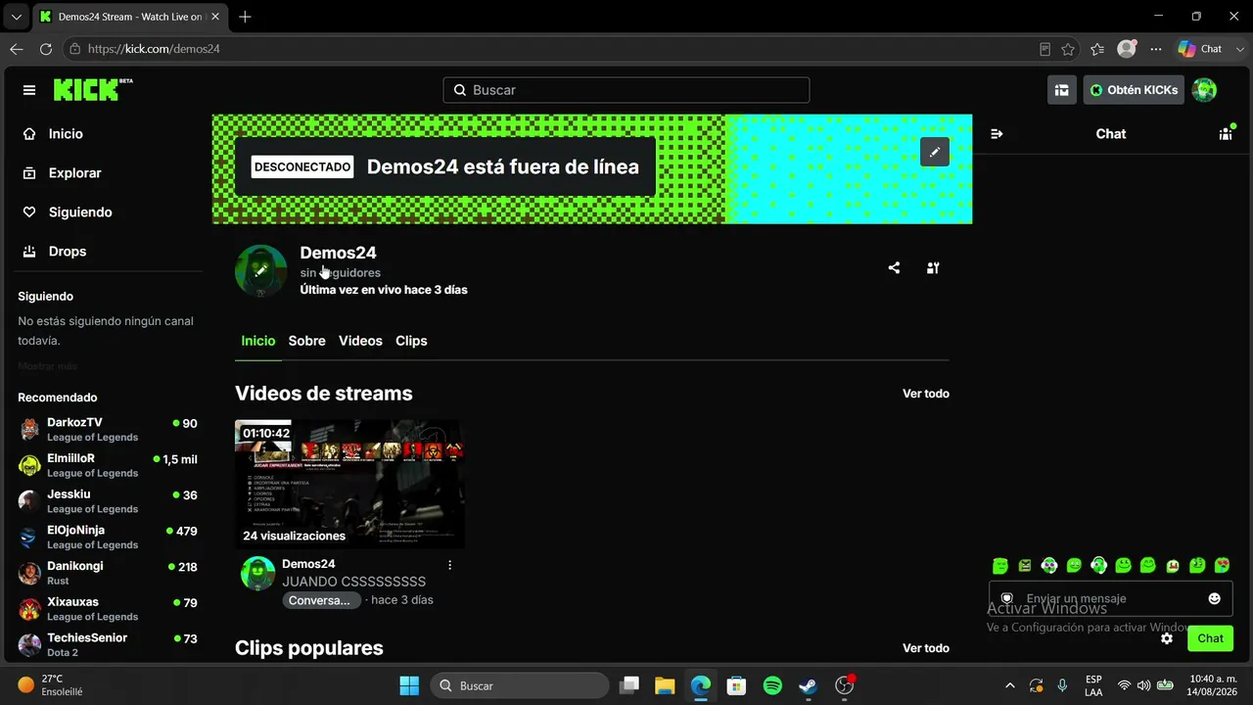Select the channel Inicio tab
Image resolution: width=1253 pixels, height=705 pixels.
[x=258, y=341]
